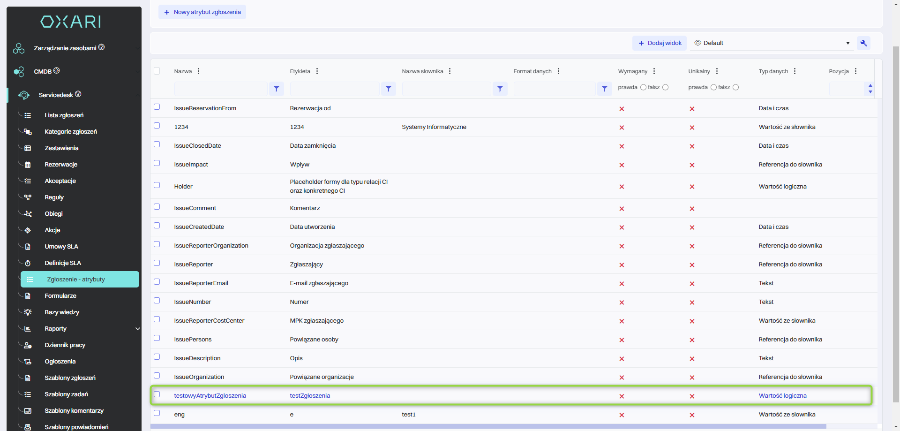Click the filter icon for Nazwa column
900x431 pixels.
click(277, 89)
